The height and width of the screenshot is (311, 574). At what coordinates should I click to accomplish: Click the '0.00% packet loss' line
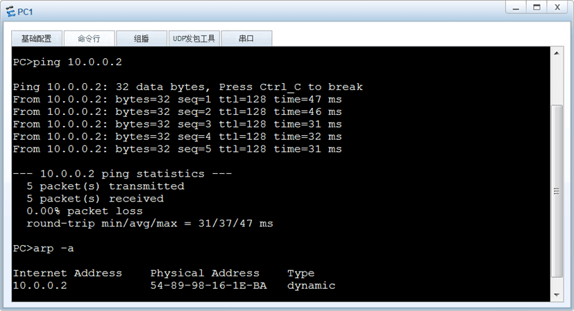tap(84, 211)
